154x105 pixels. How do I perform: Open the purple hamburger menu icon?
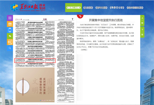(10, 18)
